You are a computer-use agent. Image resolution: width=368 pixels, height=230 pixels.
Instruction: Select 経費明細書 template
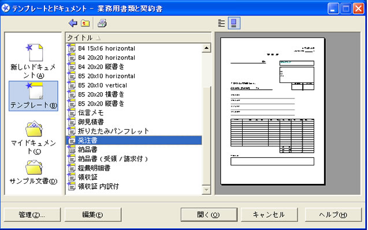click(x=134, y=168)
